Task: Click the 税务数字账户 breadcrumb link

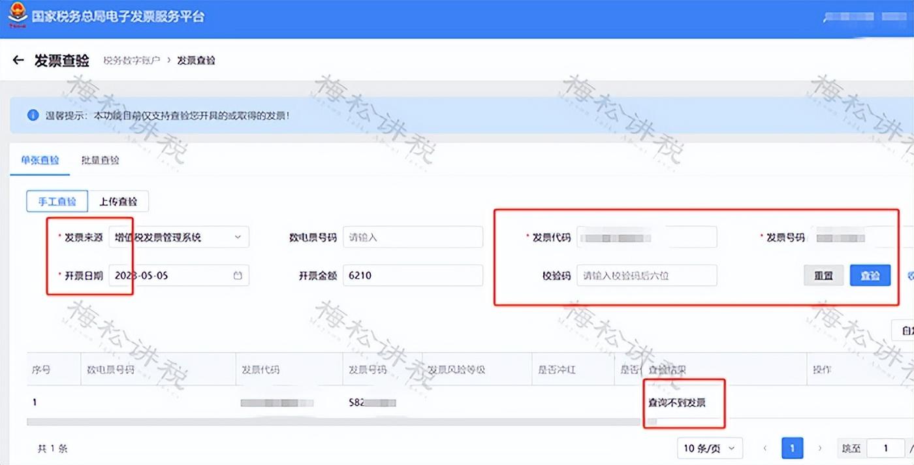Action: coord(131,60)
